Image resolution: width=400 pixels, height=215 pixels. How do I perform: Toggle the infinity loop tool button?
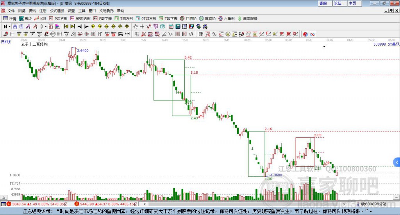coord(312,34)
